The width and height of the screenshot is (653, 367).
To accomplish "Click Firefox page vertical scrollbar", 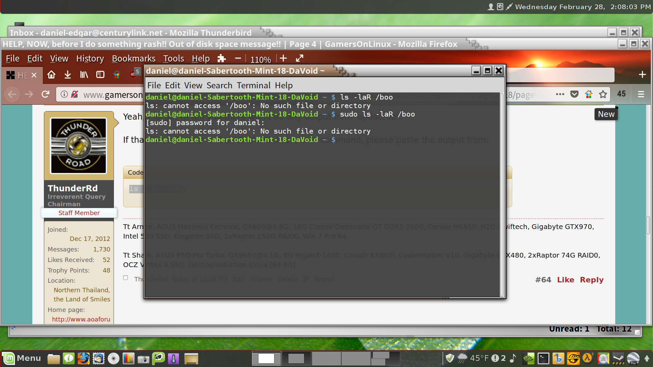I will [648, 225].
